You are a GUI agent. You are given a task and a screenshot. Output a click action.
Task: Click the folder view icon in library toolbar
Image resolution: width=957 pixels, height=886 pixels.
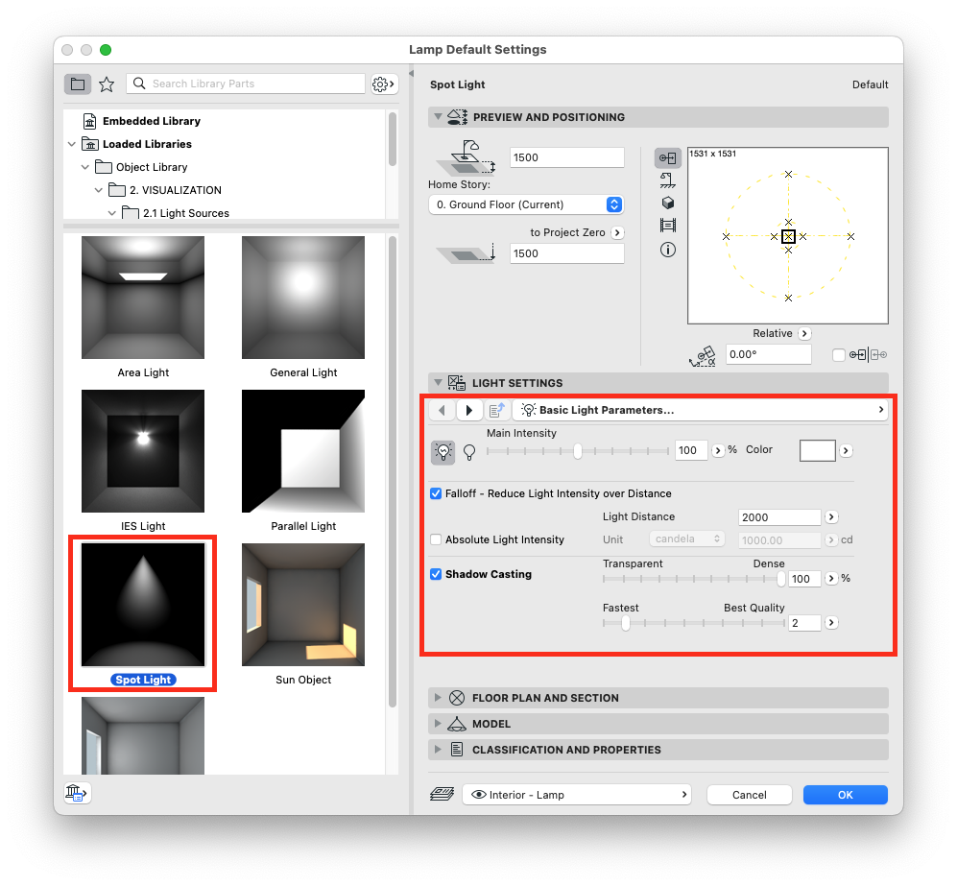coord(78,84)
